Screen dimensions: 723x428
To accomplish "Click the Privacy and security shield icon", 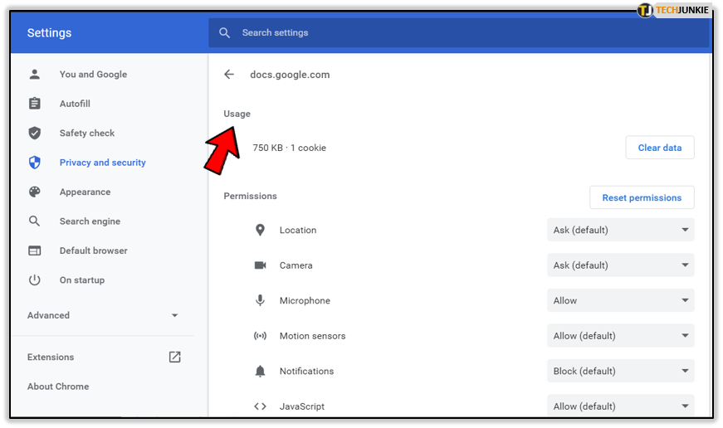I will point(35,163).
